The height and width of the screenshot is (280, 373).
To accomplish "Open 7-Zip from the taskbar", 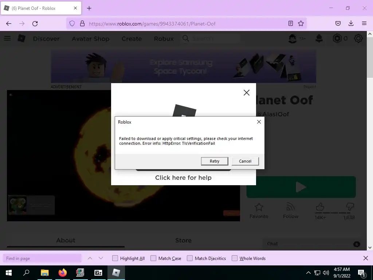I will click(x=98, y=273).
